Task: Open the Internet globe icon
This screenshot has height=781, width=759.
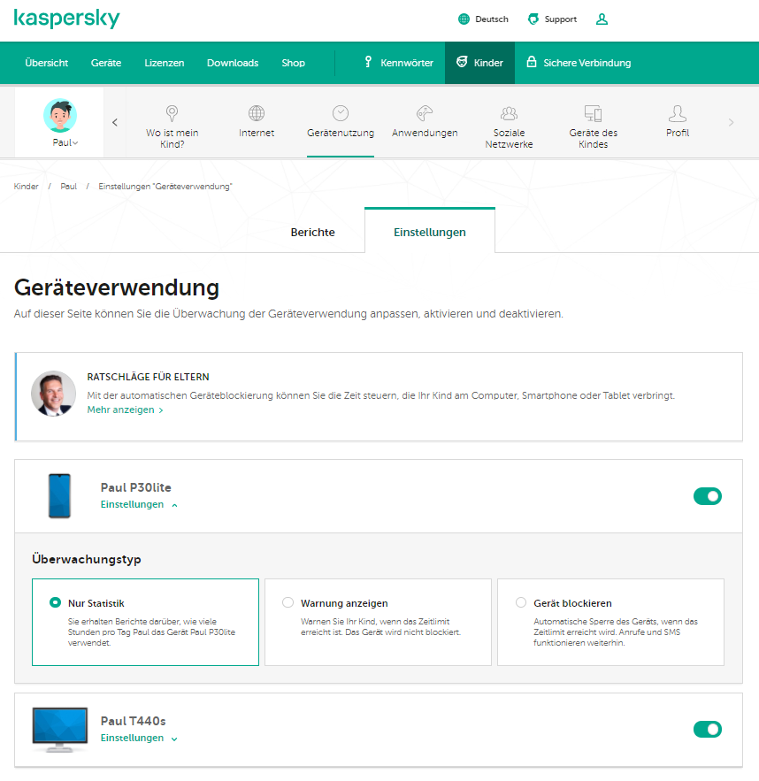Action: (257, 113)
